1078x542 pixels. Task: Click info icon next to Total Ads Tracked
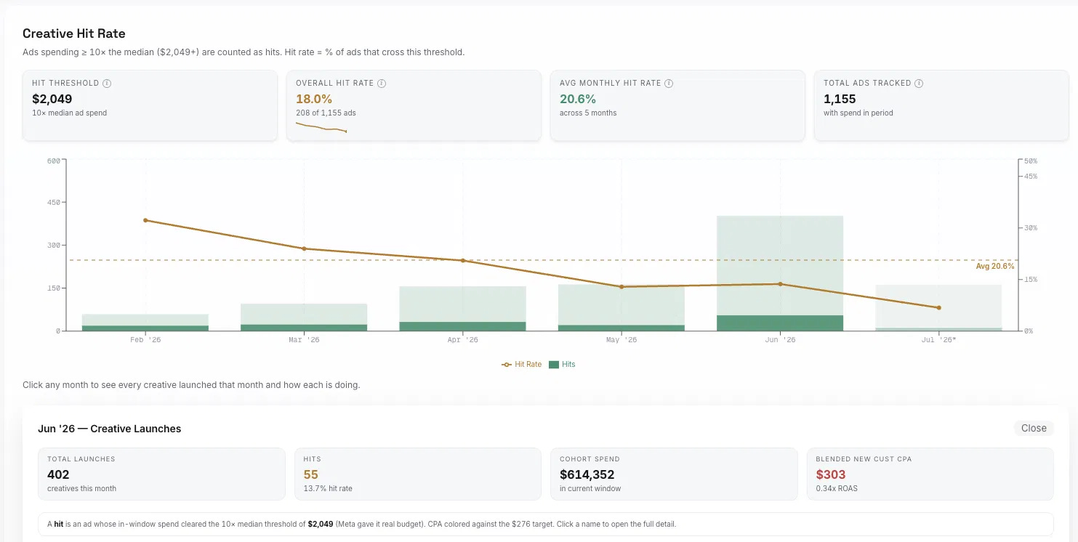(x=919, y=84)
